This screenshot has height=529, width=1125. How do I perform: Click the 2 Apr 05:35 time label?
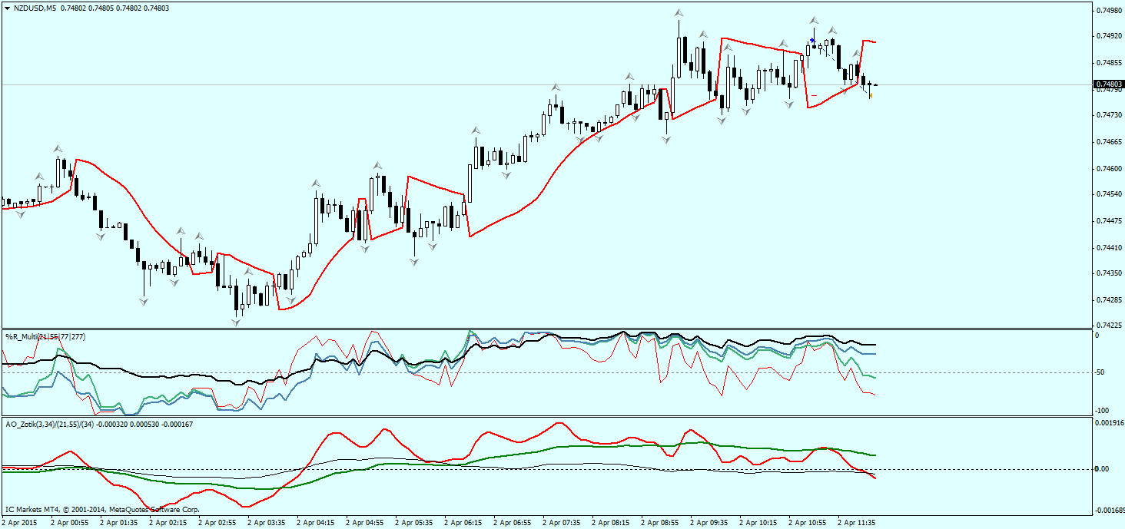413,522
